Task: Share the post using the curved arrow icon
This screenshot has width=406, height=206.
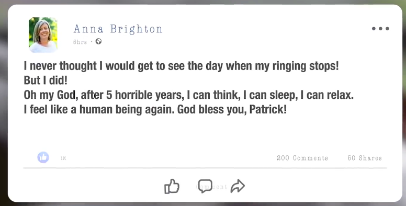Action: (238, 186)
